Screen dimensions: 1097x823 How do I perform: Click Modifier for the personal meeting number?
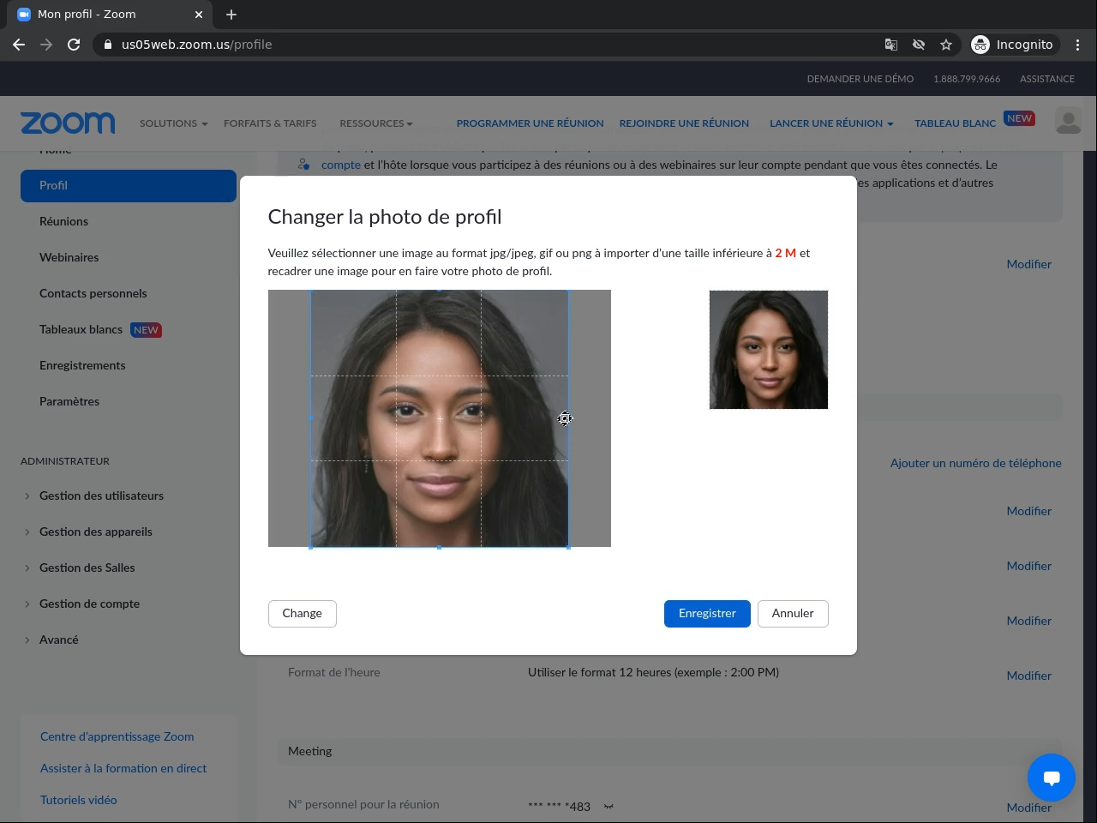1028,808
